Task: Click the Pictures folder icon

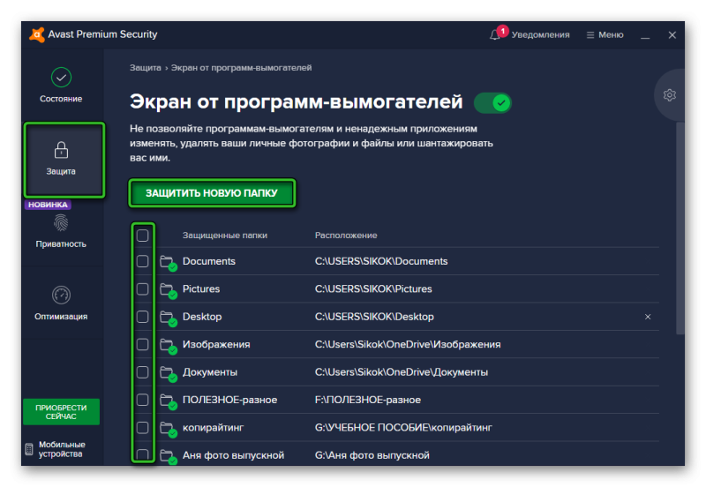Action: tap(168, 290)
